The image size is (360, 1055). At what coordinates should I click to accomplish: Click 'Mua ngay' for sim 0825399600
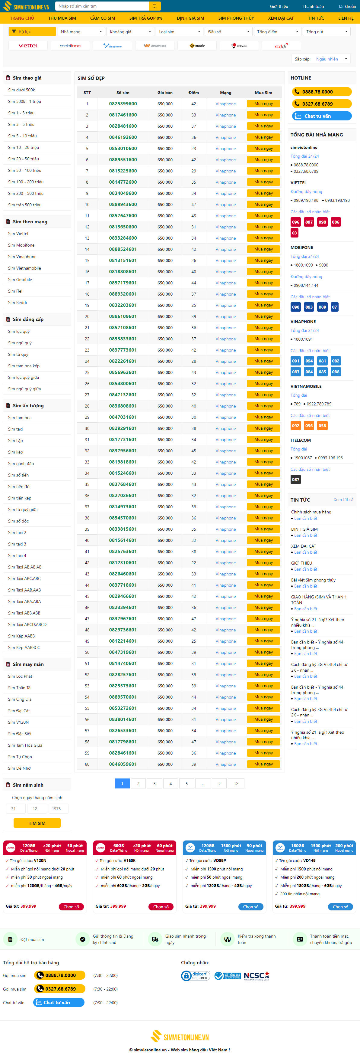click(263, 103)
